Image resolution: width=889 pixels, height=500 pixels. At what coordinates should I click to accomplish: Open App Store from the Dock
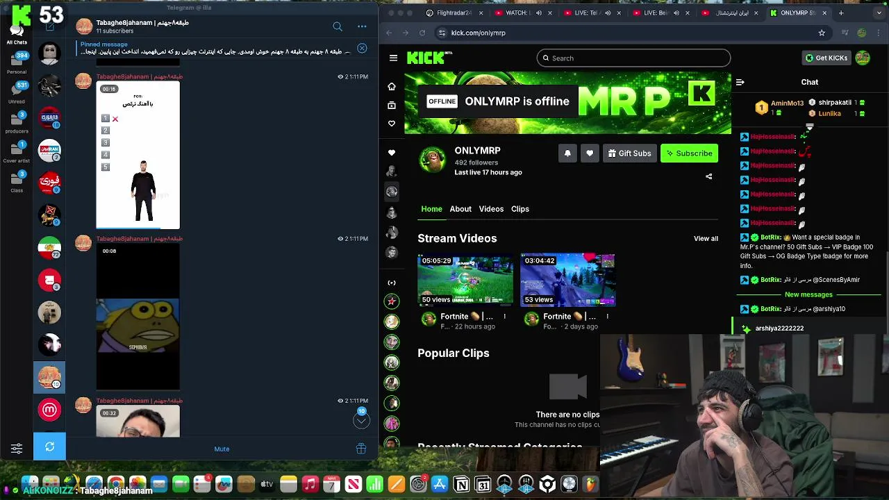(x=440, y=484)
